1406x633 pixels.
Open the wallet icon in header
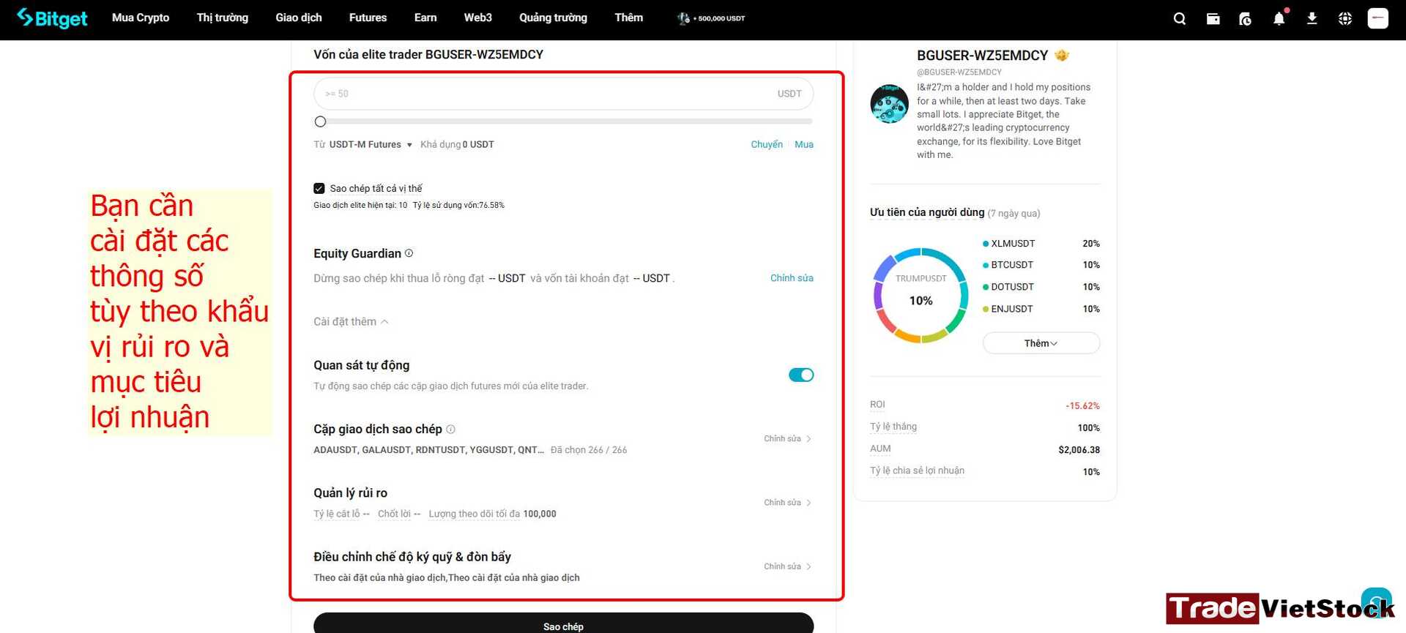pos(1213,19)
